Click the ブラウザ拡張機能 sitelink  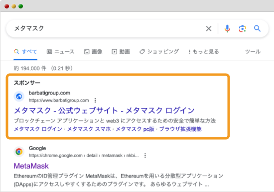coord(180,129)
